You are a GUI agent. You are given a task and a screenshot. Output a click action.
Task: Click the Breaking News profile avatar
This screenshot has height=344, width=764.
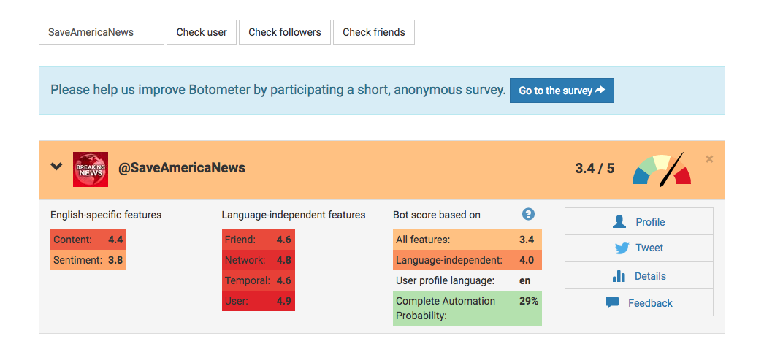(91, 169)
